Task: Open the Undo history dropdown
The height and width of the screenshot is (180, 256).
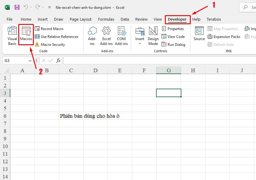Action: (x=31, y=7)
